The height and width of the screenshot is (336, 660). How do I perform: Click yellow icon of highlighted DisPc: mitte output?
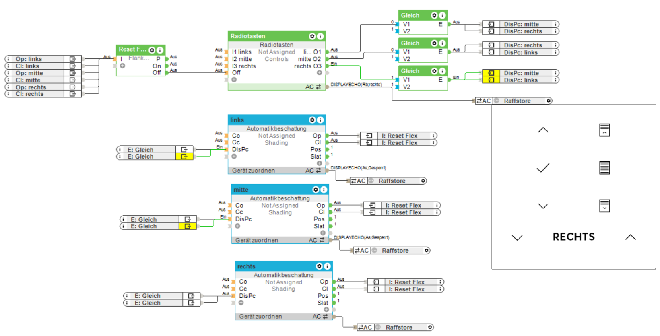491,73
